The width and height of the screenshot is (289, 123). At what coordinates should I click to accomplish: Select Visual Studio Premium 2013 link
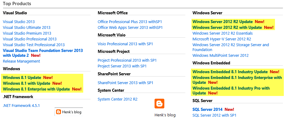[27, 33]
